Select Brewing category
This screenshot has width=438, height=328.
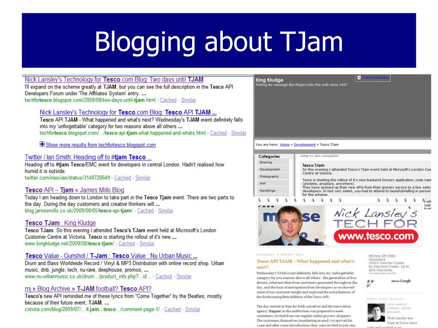pyautogui.click(x=273, y=162)
